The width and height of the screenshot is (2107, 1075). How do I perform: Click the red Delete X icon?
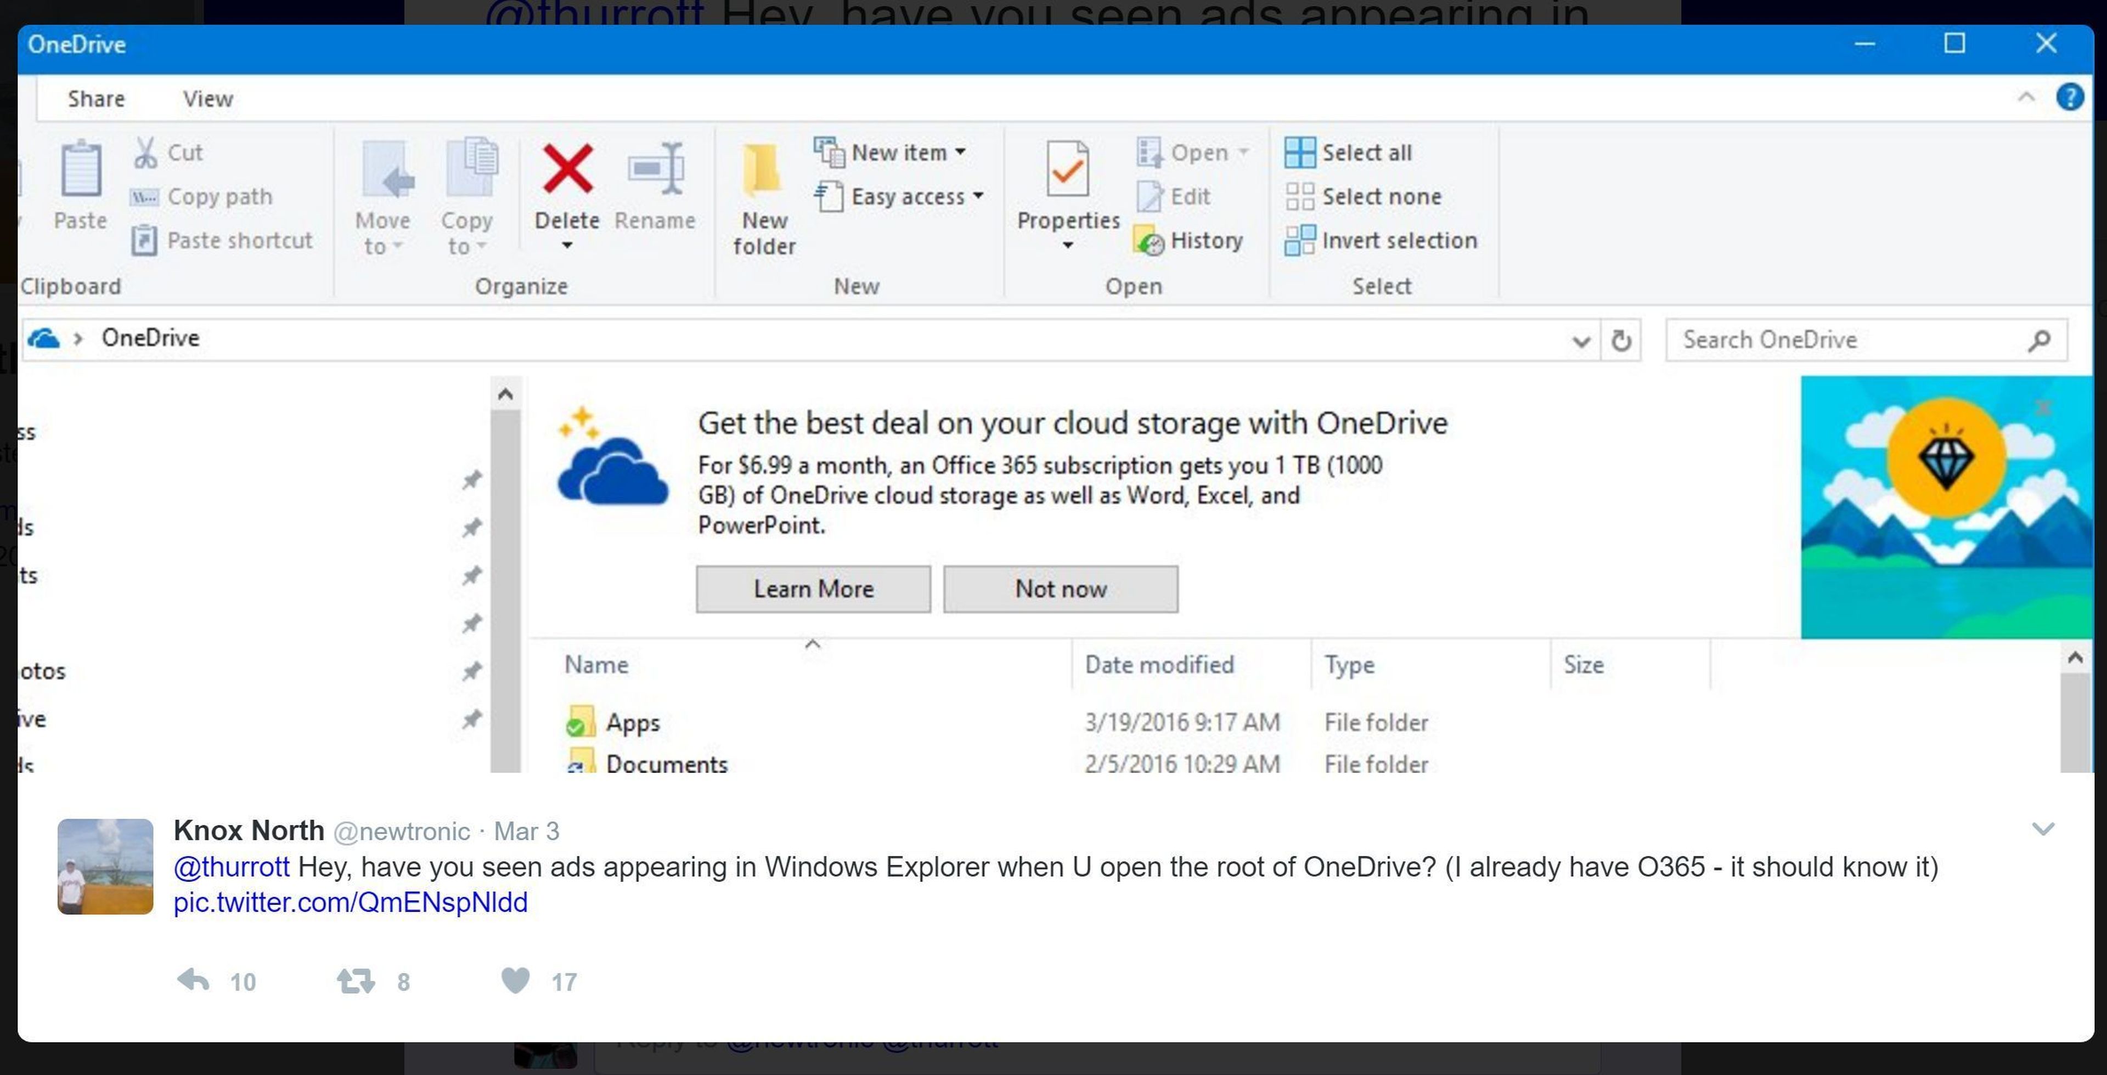pos(568,169)
